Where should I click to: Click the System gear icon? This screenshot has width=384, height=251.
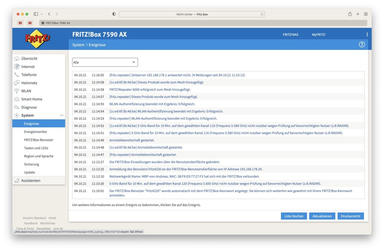pos(17,115)
